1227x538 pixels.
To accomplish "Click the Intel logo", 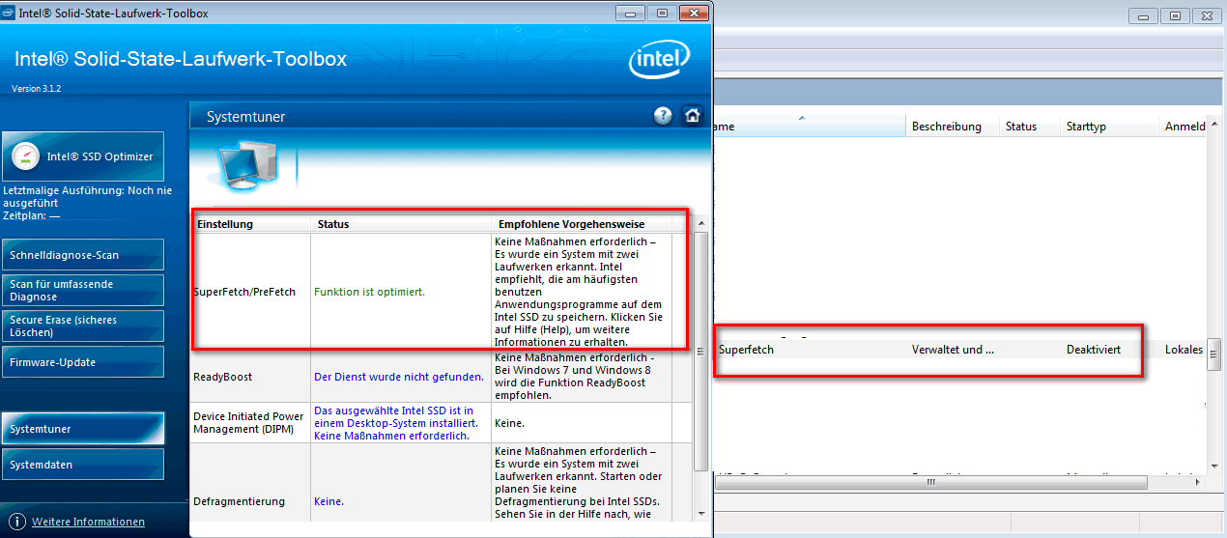I will 660,60.
